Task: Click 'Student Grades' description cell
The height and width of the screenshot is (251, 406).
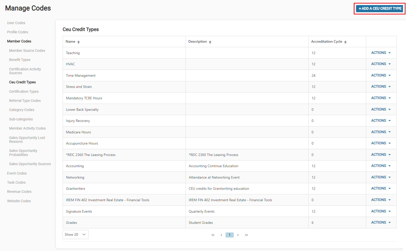Action: point(247,223)
